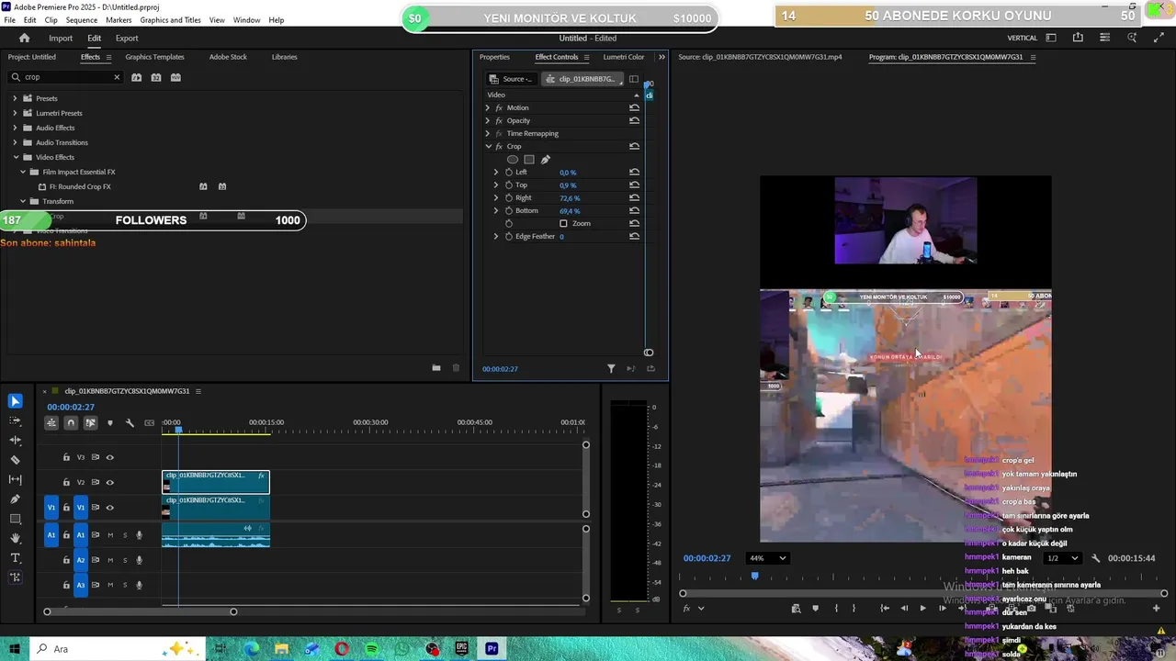Select the Razor tool

coord(15,460)
